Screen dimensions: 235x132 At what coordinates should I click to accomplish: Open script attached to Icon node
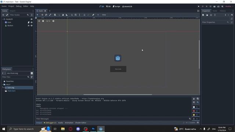click(29, 22)
